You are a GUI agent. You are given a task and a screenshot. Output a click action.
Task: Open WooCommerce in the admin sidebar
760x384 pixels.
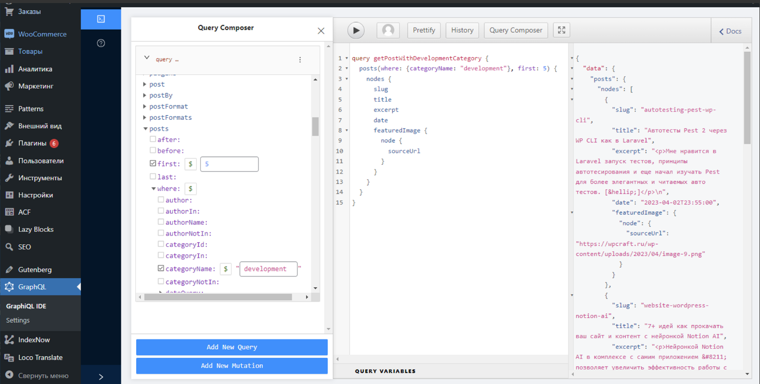(42, 34)
